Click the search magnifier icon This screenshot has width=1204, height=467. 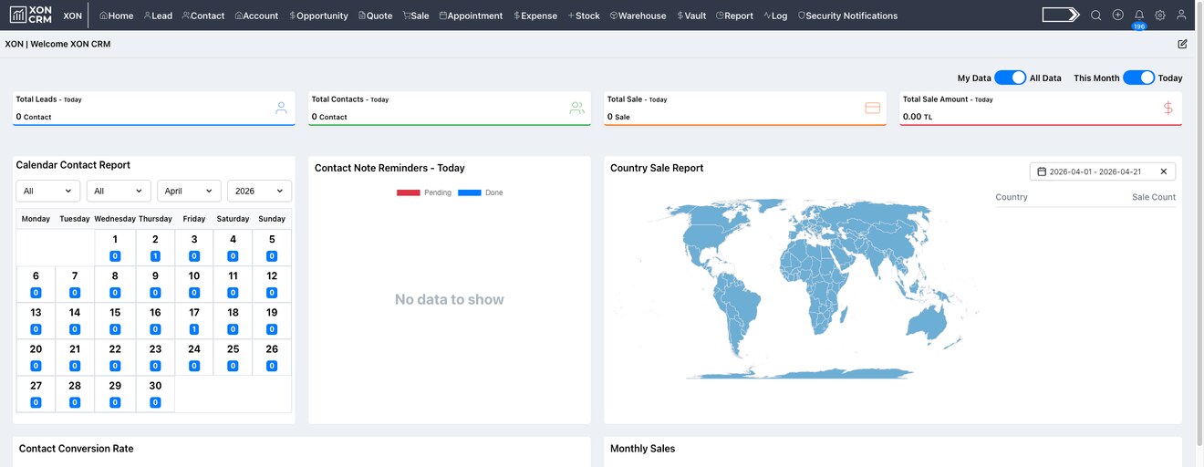1095,16
